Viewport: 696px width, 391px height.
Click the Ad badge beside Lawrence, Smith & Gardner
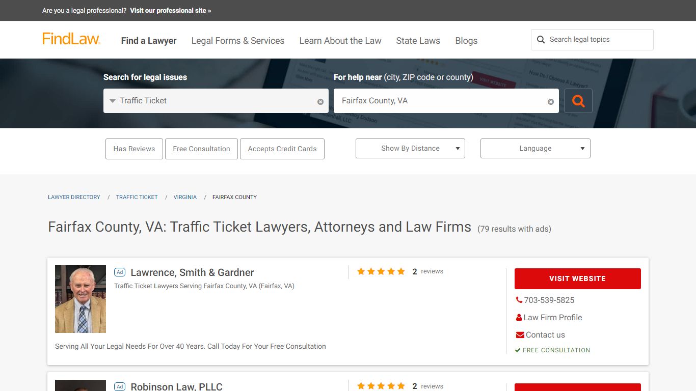tap(120, 272)
